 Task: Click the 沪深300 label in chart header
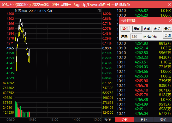(x=21, y=11)
